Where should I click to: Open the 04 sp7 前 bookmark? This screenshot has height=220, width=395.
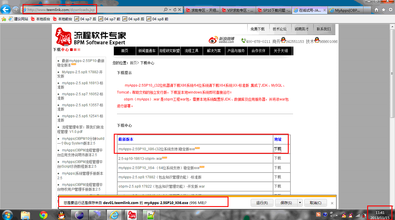coord(109,19)
